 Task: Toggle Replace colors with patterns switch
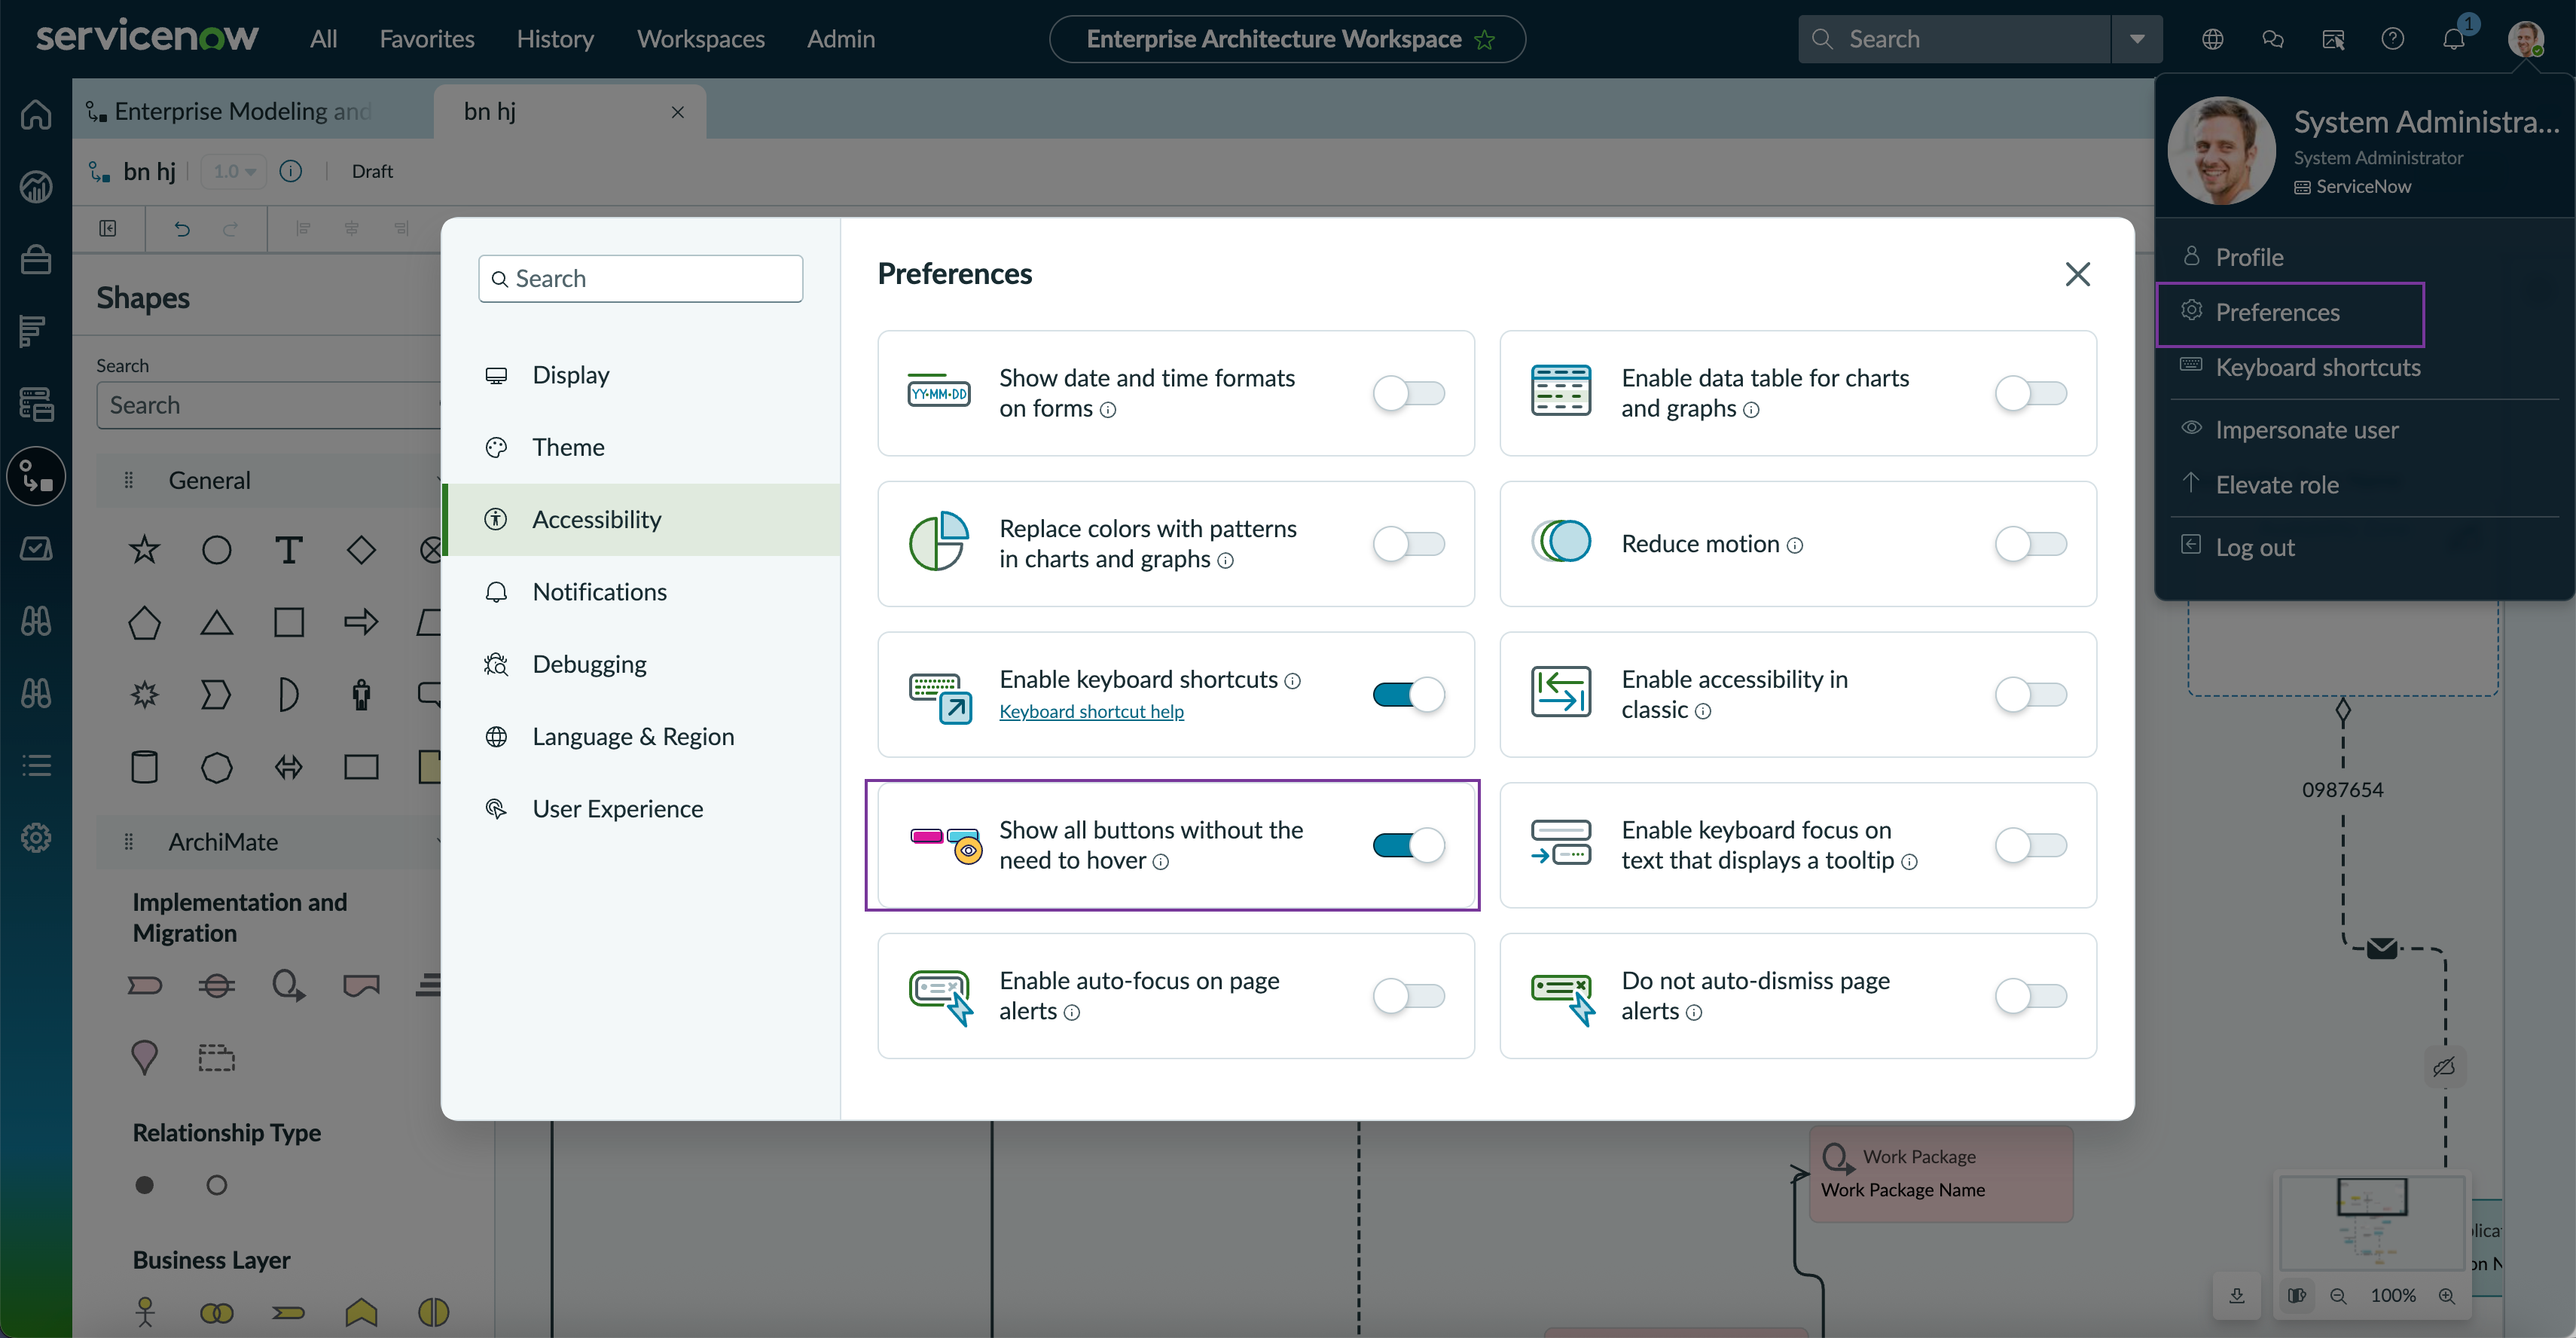coord(1409,544)
